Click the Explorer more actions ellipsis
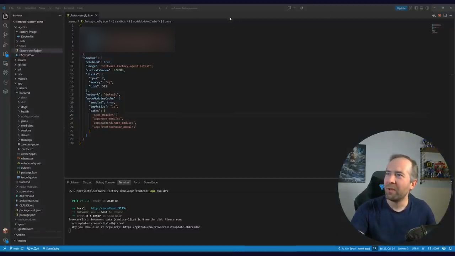Viewport: 455px width, 256px height. click(60, 15)
